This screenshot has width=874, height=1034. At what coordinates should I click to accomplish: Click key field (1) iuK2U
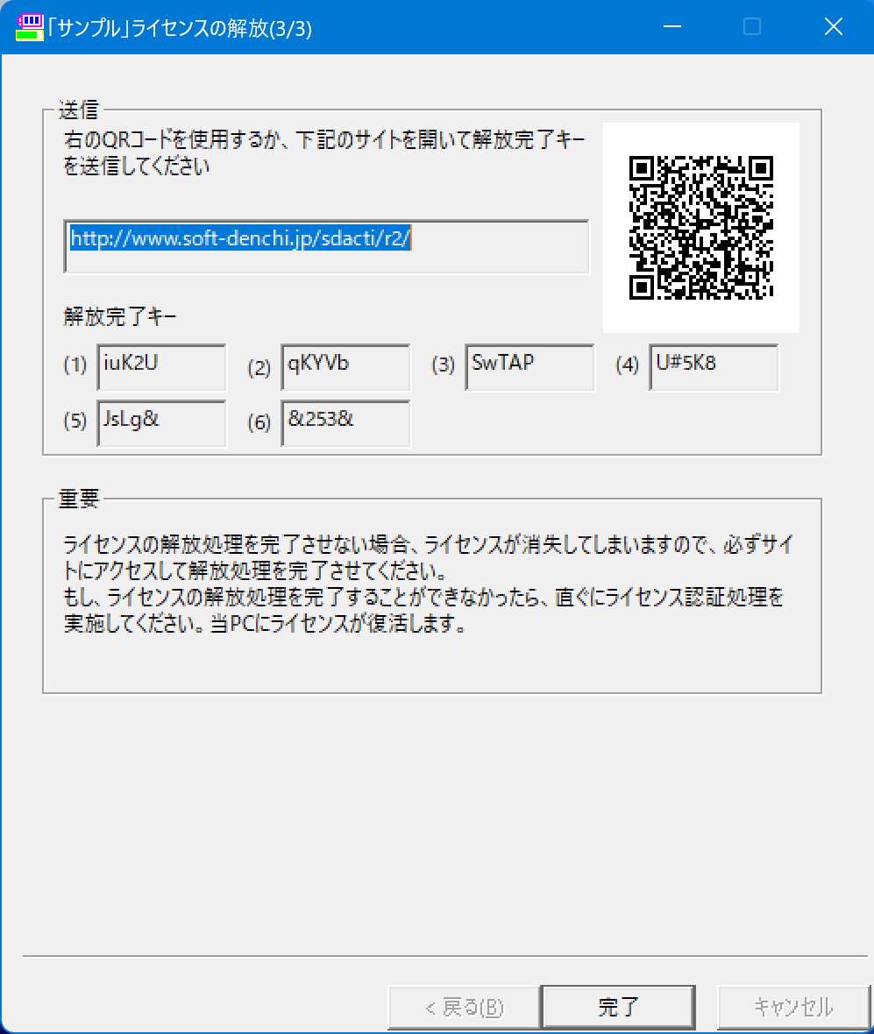(x=161, y=367)
